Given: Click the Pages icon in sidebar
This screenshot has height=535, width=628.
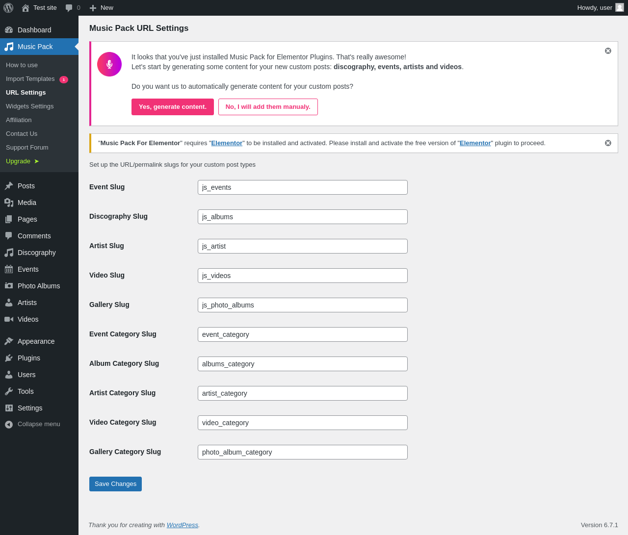Looking at the screenshot, I should (9, 219).
